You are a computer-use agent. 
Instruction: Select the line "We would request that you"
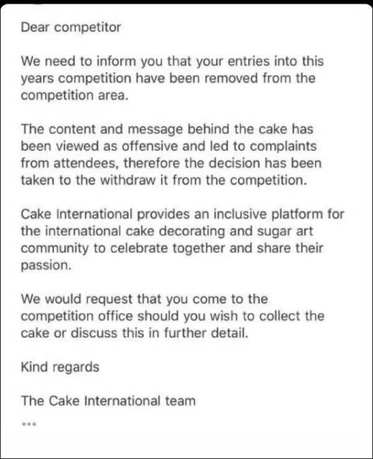144,299
